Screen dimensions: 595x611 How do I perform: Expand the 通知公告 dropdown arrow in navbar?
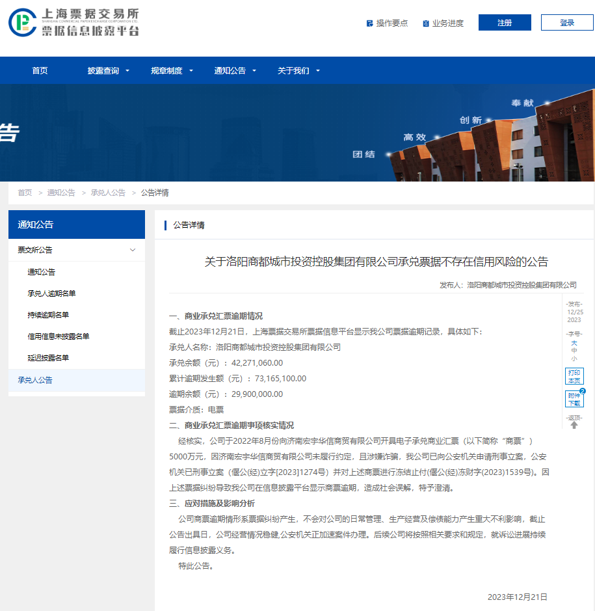point(254,71)
